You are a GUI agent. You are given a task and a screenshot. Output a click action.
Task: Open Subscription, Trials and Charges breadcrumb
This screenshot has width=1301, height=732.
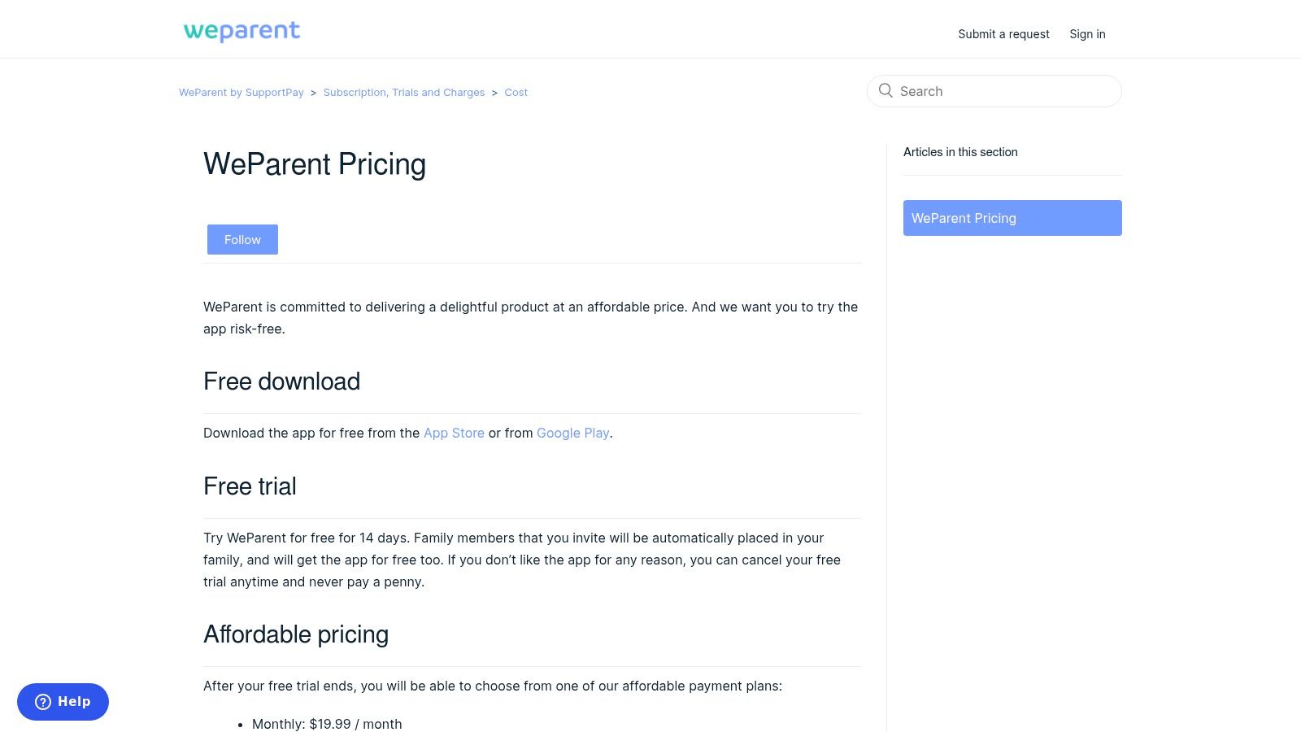click(404, 93)
